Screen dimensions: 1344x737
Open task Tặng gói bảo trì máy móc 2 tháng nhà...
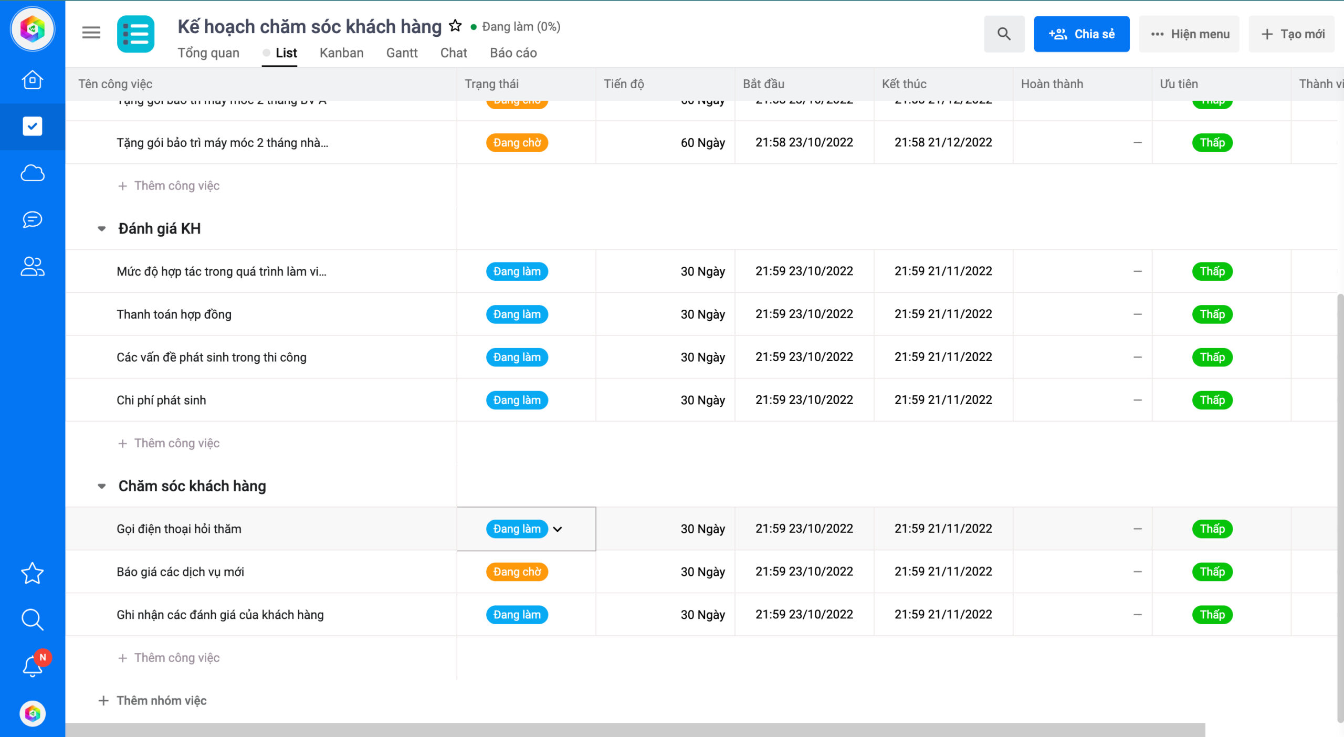(x=223, y=143)
